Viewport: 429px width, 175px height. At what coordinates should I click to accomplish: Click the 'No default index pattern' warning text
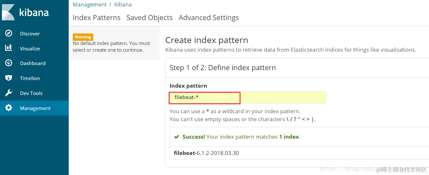click(x=111, y=47)
